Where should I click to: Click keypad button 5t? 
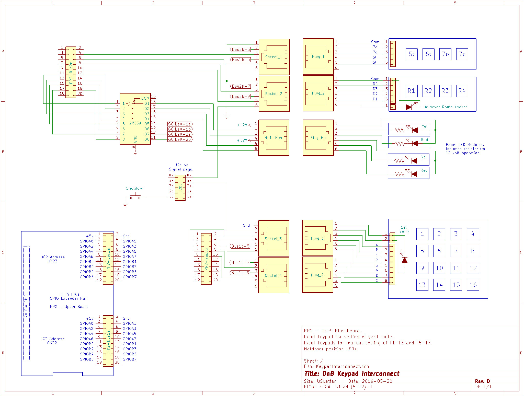[412, 54]
